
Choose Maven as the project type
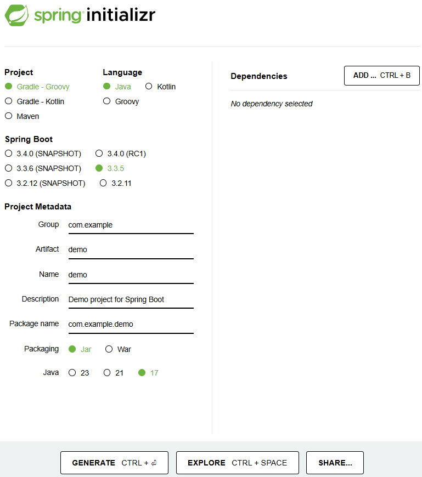[x=22, y=116]
